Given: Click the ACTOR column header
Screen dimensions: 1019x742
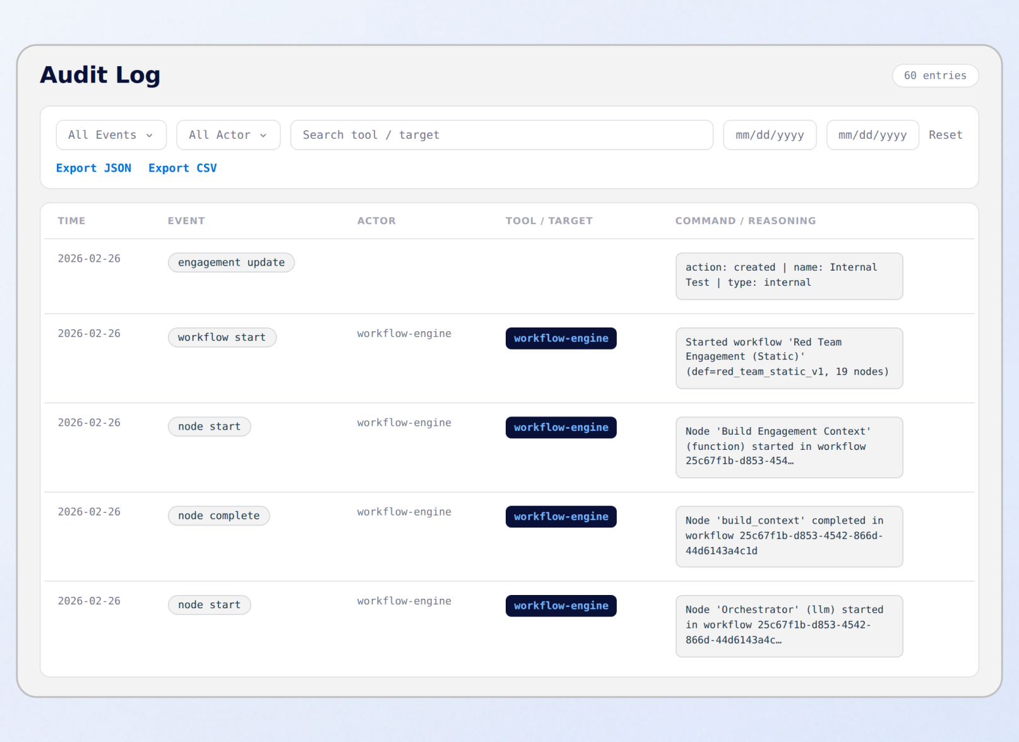Looking at the screenshot, I should tap(376, 221).
